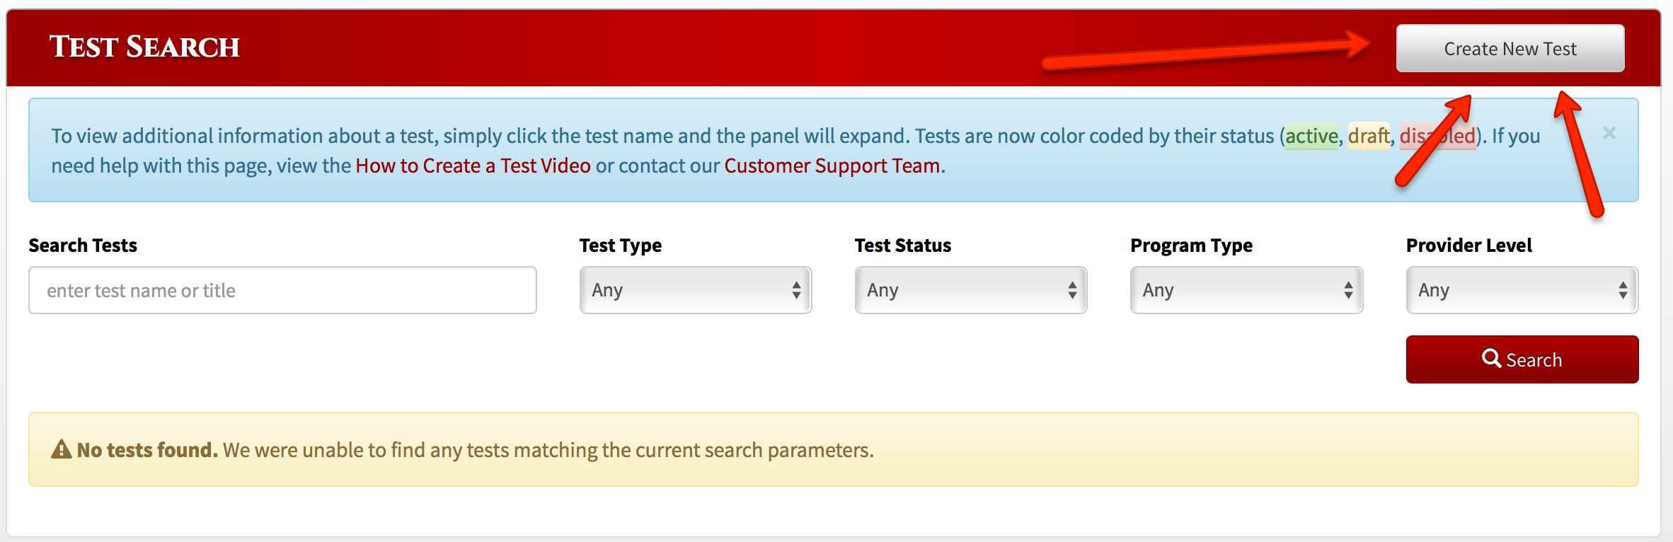
Task: Open the Customer Support Team link
Action: click(832, 166)
